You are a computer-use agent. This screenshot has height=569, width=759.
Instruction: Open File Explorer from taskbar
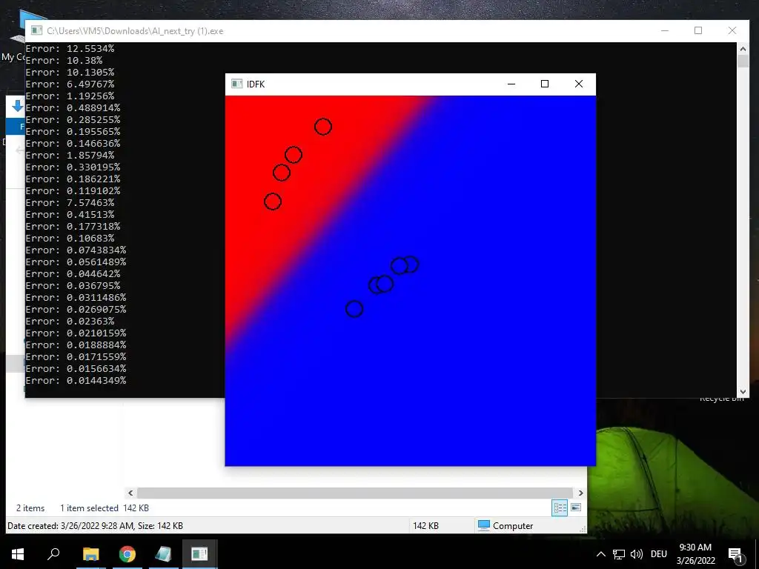click(90, 554)
